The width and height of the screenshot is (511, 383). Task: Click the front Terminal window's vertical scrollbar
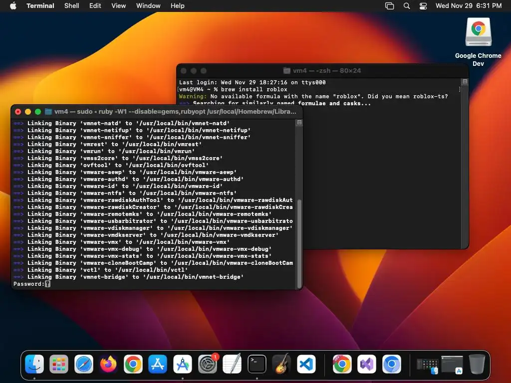[x=299, y=243]
